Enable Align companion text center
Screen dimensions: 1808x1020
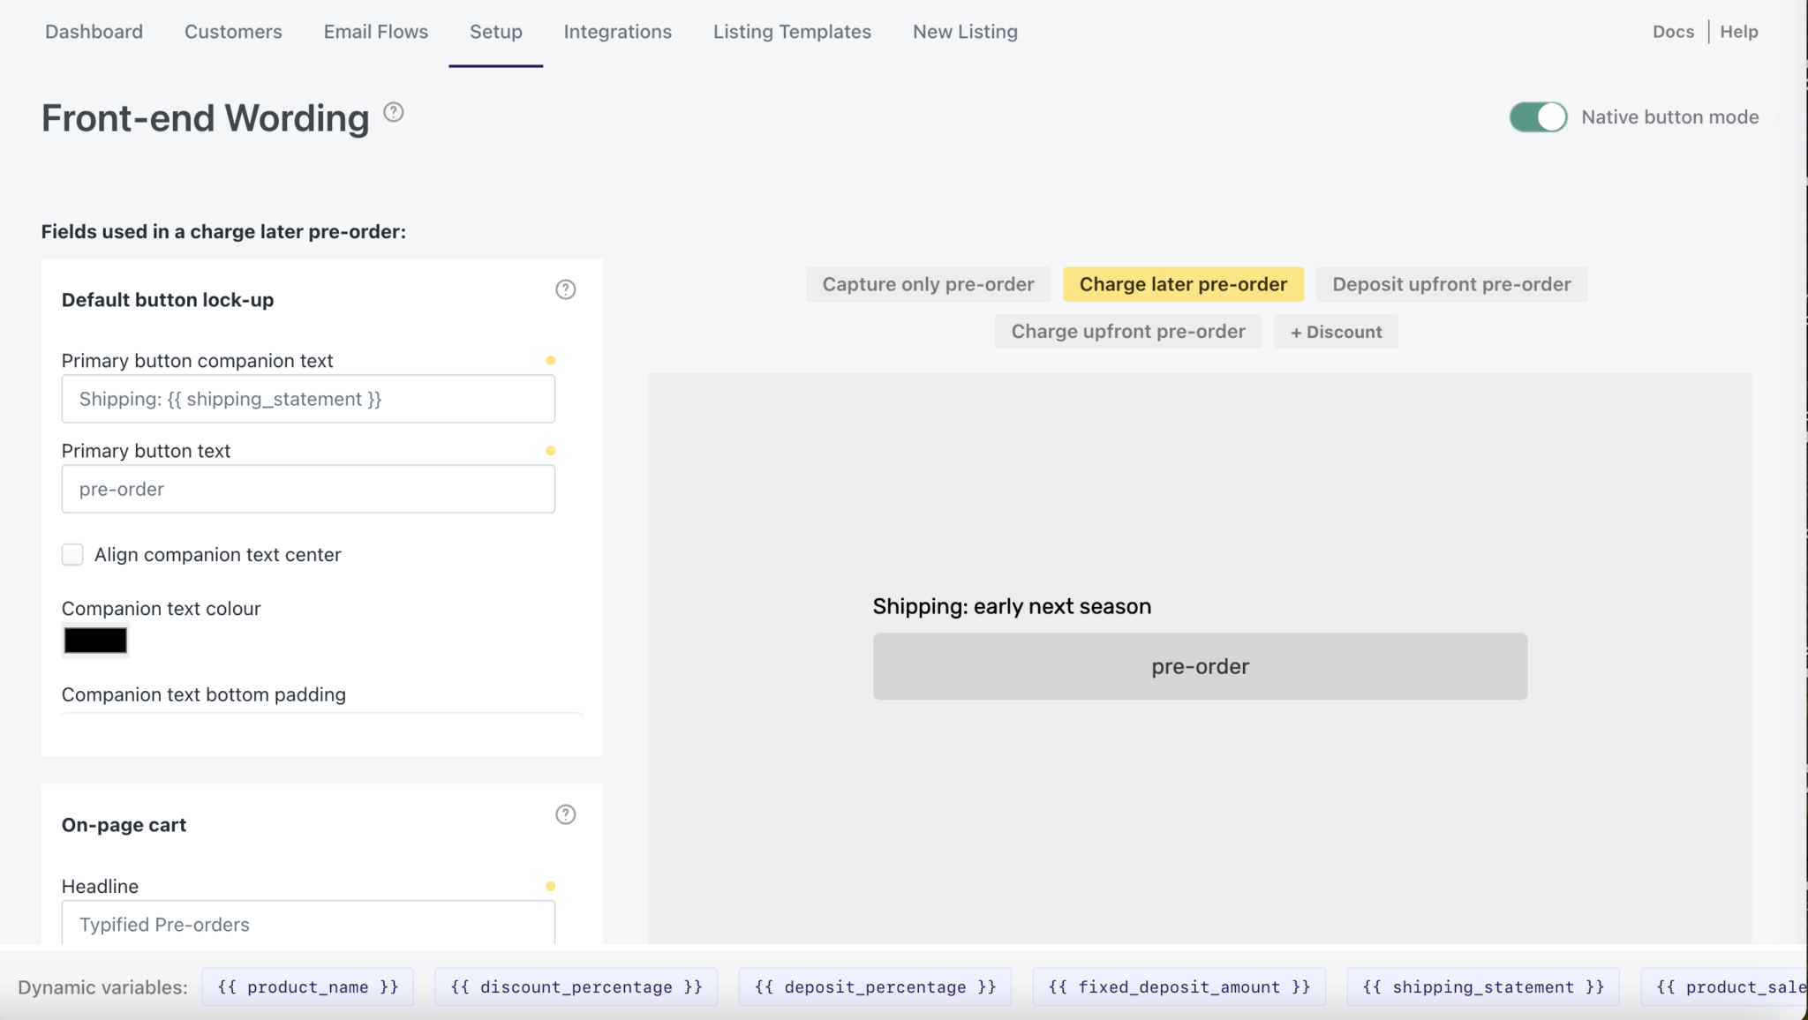tap(73, 554)
